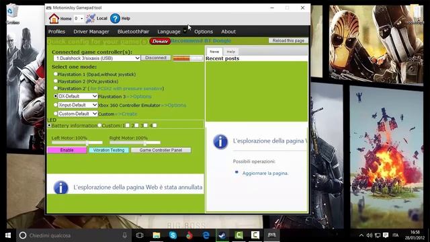430x242 pixels.
Task: Open the Windows Start menu
Action: pos(8,235)
